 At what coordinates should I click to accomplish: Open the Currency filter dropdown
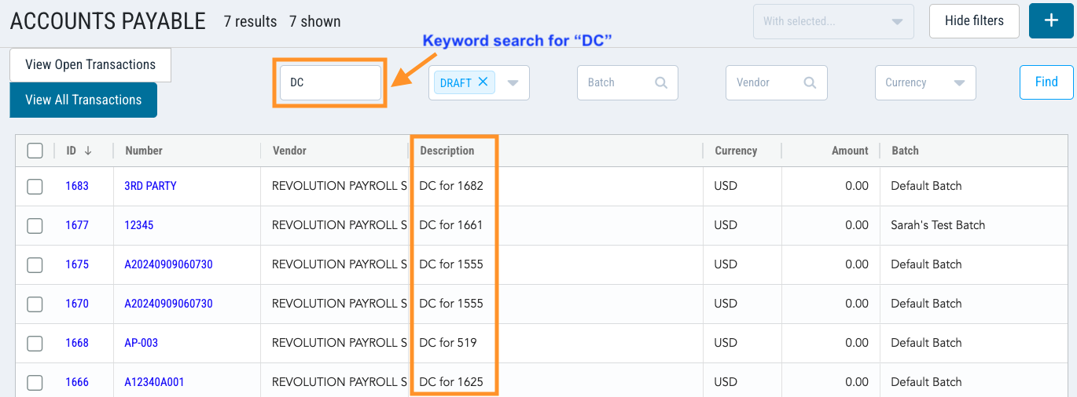(x=925, y=82)
